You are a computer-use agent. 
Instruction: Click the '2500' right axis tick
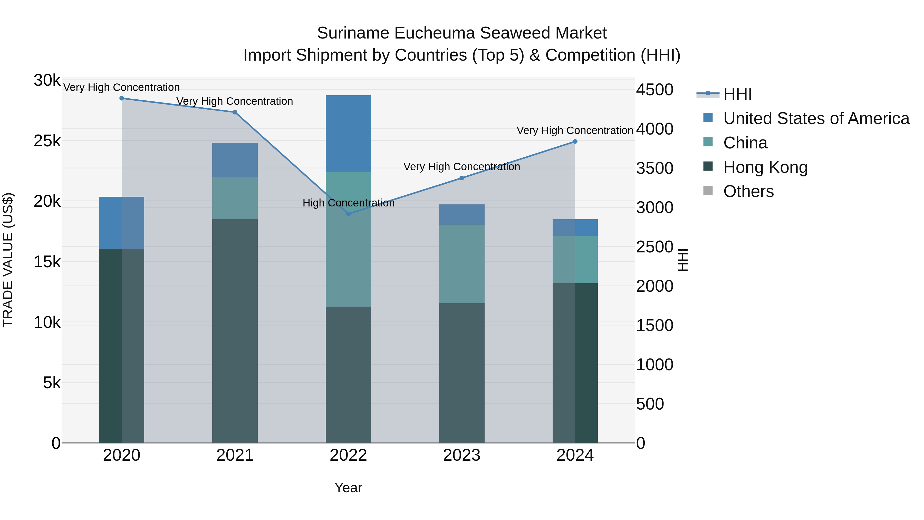tap(655, 247)
